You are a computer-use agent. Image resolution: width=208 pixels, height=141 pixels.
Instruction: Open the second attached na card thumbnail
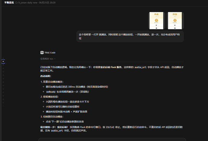coord(175,21)
